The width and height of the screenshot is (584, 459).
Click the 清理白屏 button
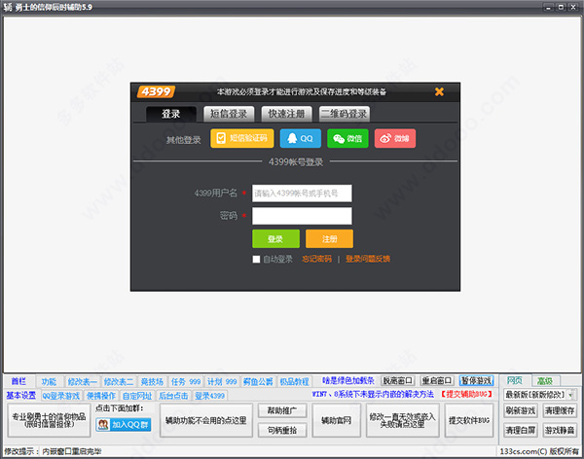coord(521,431)
